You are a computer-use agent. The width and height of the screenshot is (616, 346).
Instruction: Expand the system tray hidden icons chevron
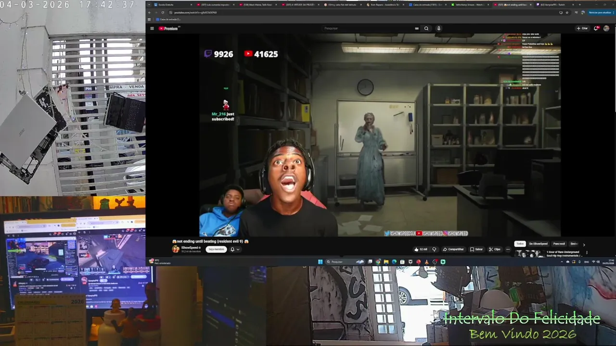pos(563,262)
